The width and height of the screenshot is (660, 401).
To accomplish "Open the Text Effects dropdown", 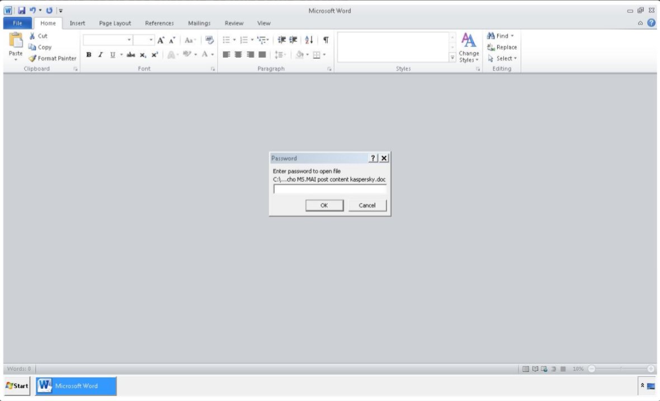I will [x=173, y=55].
